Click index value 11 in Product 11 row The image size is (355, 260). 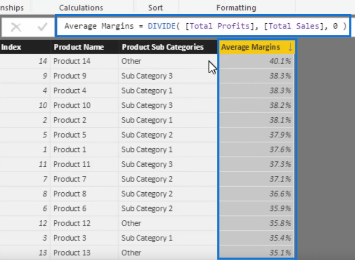tap(43, 164)
